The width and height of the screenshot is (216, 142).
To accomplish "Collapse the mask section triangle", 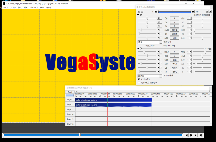I will click(x=138, y=48).
